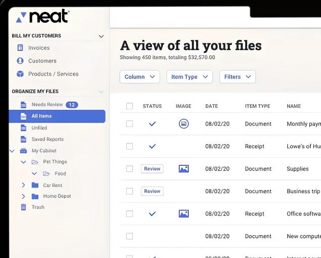Open the Filters dropdown button
The image size is (321, 258).
pyautogui.click(x=237, y=77)
